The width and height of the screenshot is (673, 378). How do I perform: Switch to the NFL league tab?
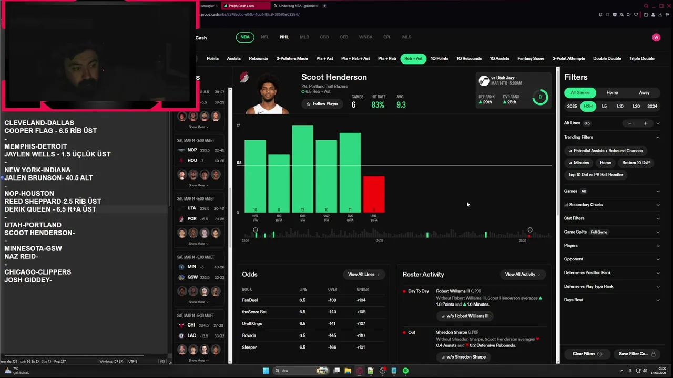[x=265, y=37]
